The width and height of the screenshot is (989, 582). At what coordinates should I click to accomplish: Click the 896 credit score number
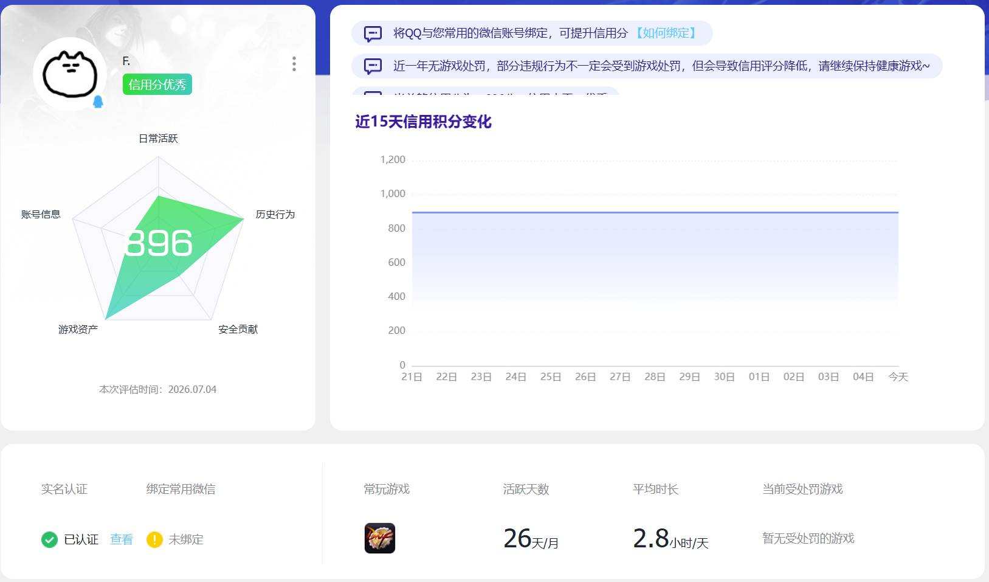158,243
